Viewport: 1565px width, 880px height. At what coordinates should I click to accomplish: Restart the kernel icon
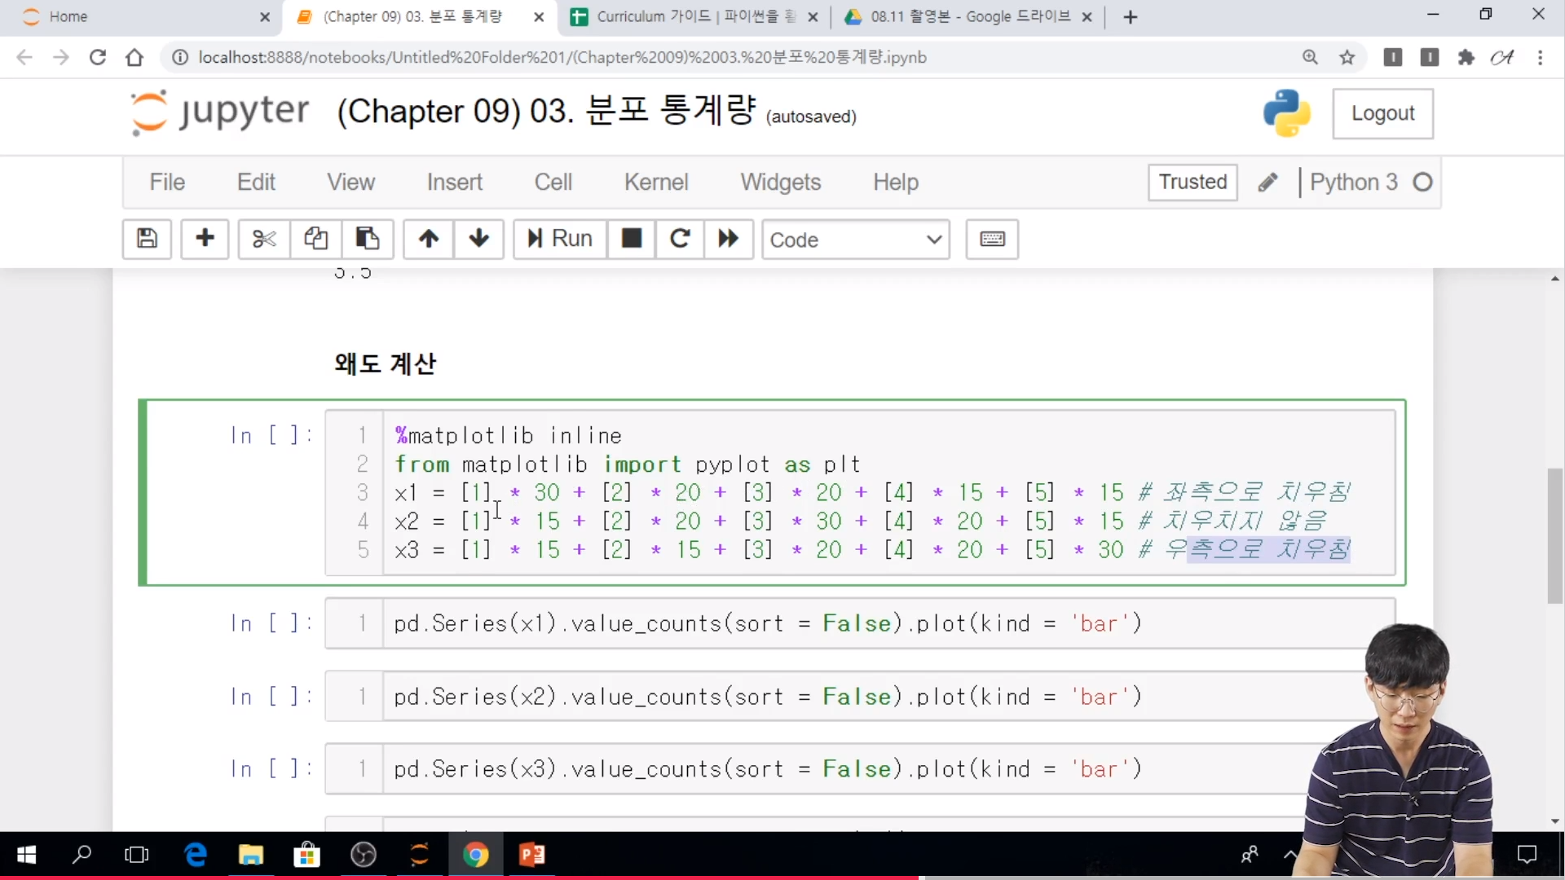[x=680, y=239]
